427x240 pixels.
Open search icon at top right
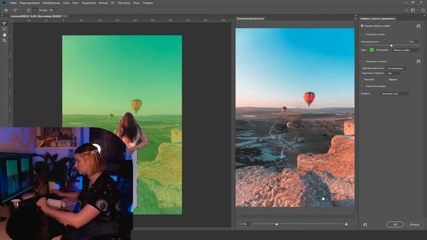click(x=406, y=10)
